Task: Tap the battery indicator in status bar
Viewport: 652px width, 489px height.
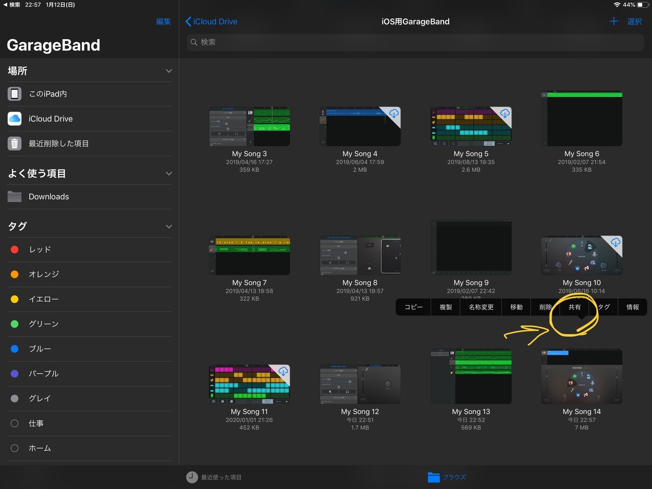Action: coord(643,5)
